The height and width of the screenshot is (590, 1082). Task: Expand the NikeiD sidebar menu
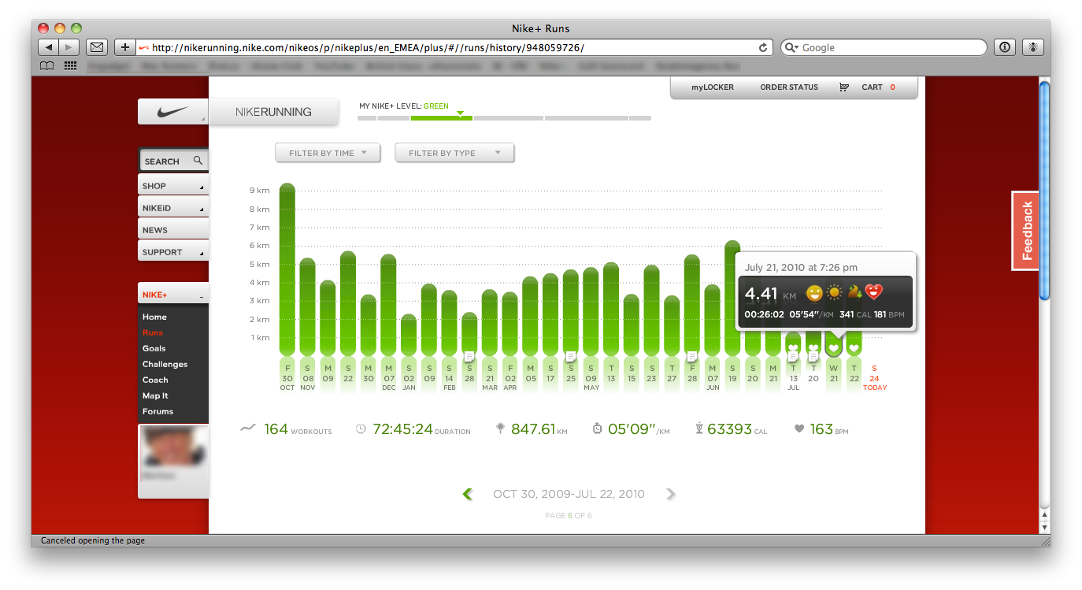point(173,209)
